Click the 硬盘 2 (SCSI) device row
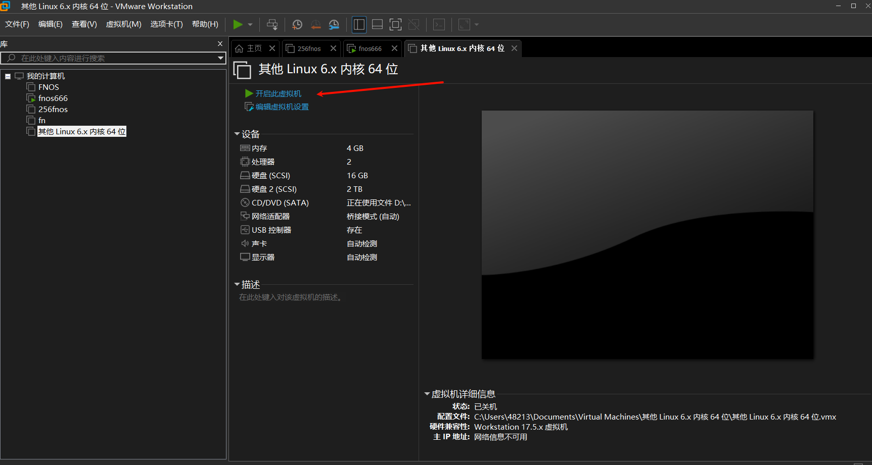This screenshot has width=872, height=465. tap(326, 189)
